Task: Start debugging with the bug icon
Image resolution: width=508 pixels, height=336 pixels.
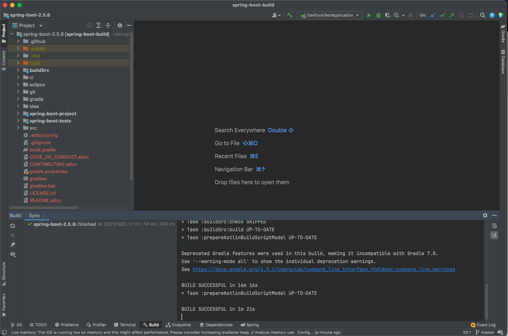Action: [378, 15]
